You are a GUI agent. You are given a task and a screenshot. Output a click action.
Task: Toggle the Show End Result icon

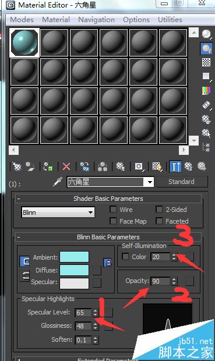[x=175, y=166]
